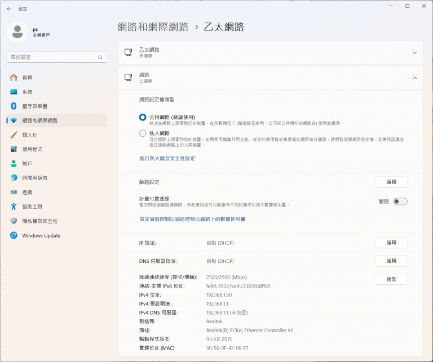Select 私人網路 radio button
This screenshot has width=433, height=362.
pyautogui.click(x=143, y=133)
